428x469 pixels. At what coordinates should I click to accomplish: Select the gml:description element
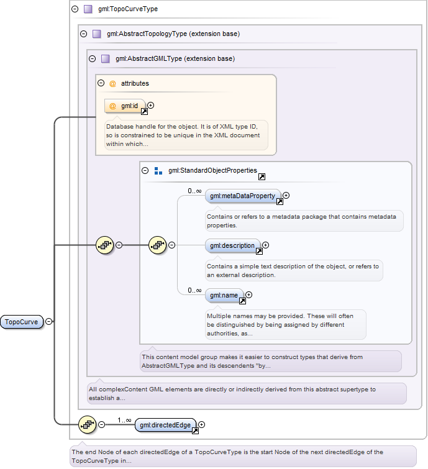pos(233,245)
